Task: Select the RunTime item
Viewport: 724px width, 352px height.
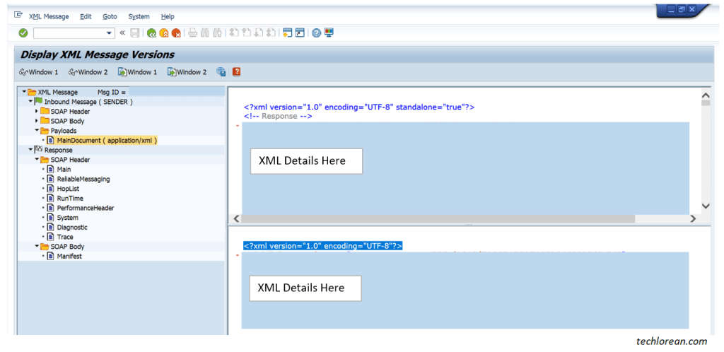Action: pos(70,199)
